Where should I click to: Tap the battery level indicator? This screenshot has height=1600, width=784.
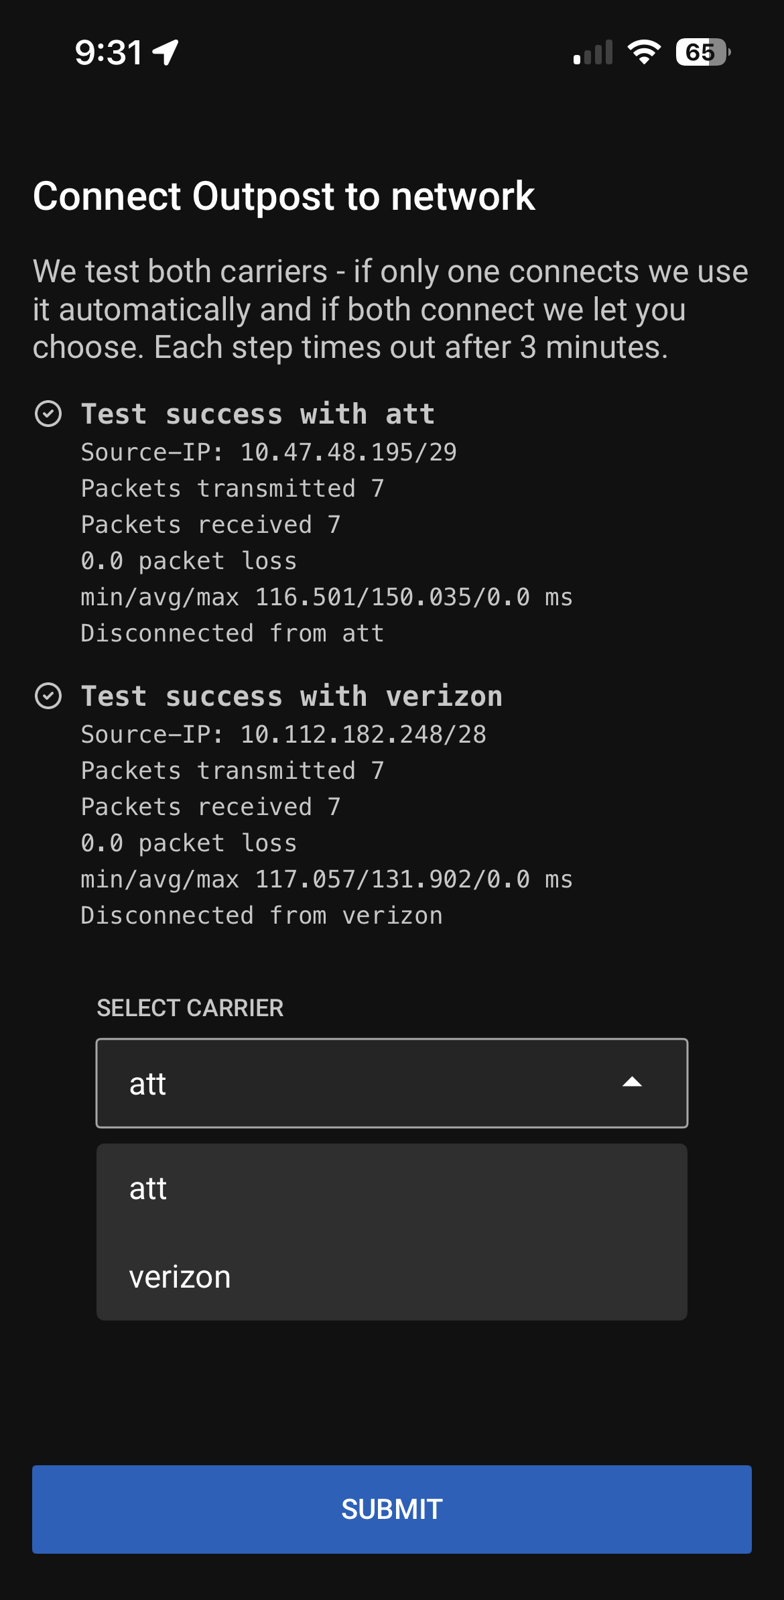click(702, 52)
